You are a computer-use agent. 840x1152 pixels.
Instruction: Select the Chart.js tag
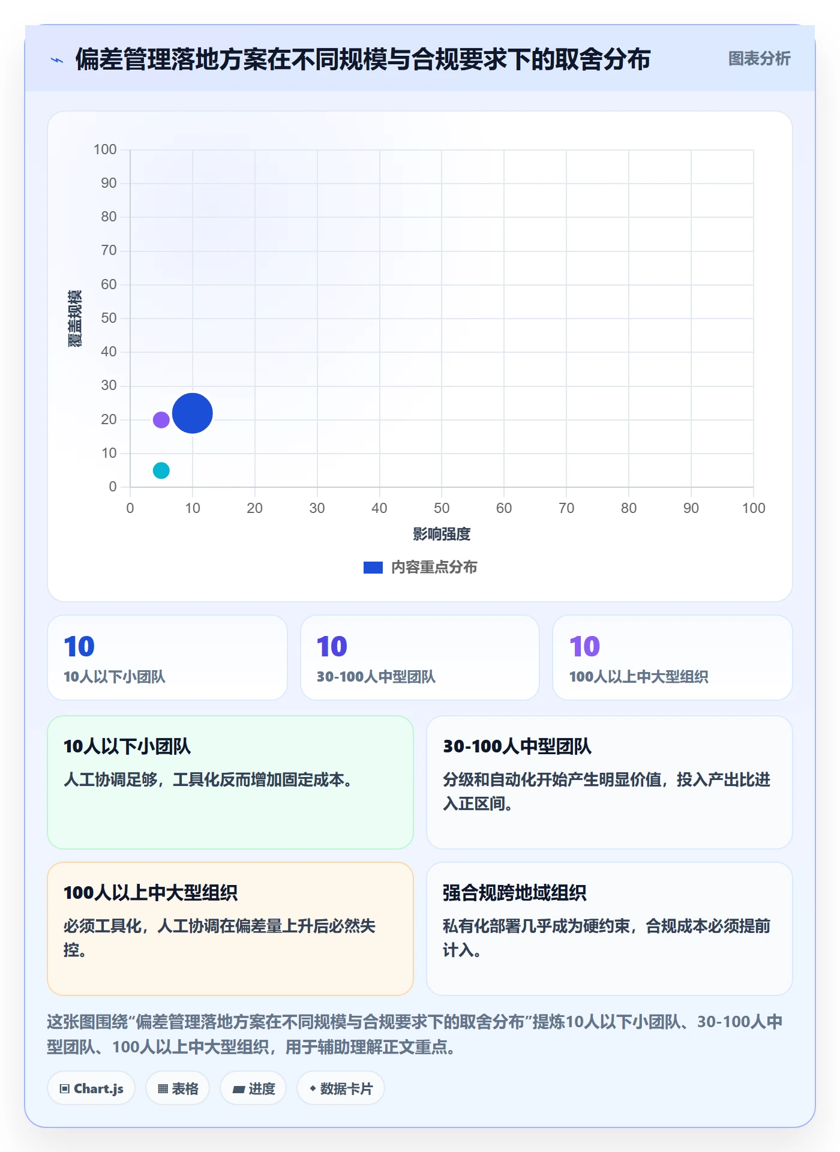click(91, 1088)
